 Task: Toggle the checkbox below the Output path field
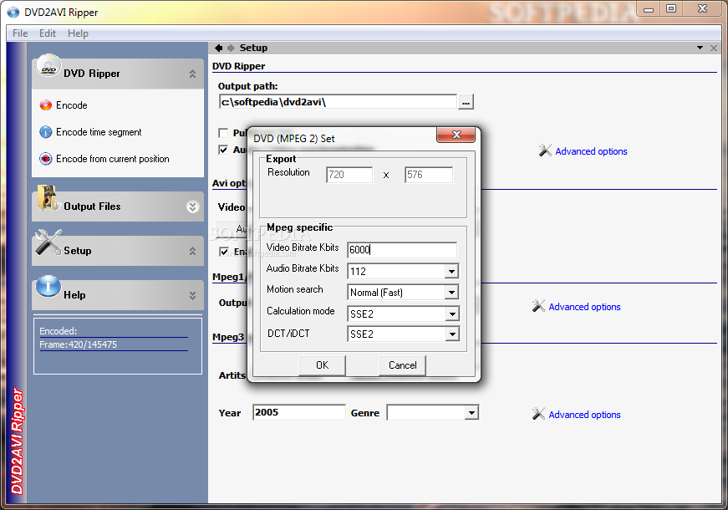pos(223,133)
